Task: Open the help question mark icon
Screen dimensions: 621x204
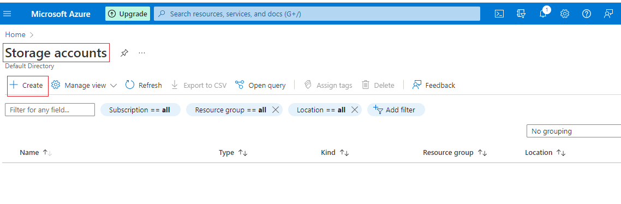Action: [587, 14]
